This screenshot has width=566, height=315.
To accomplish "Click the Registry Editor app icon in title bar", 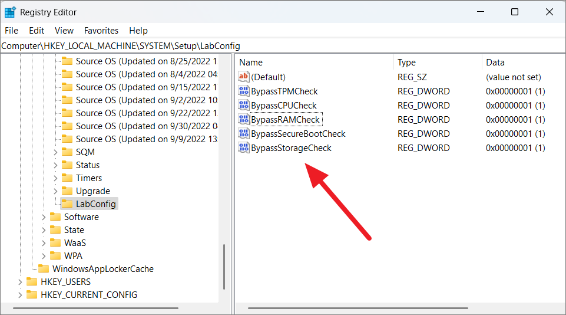I will [x=10, y=12].
